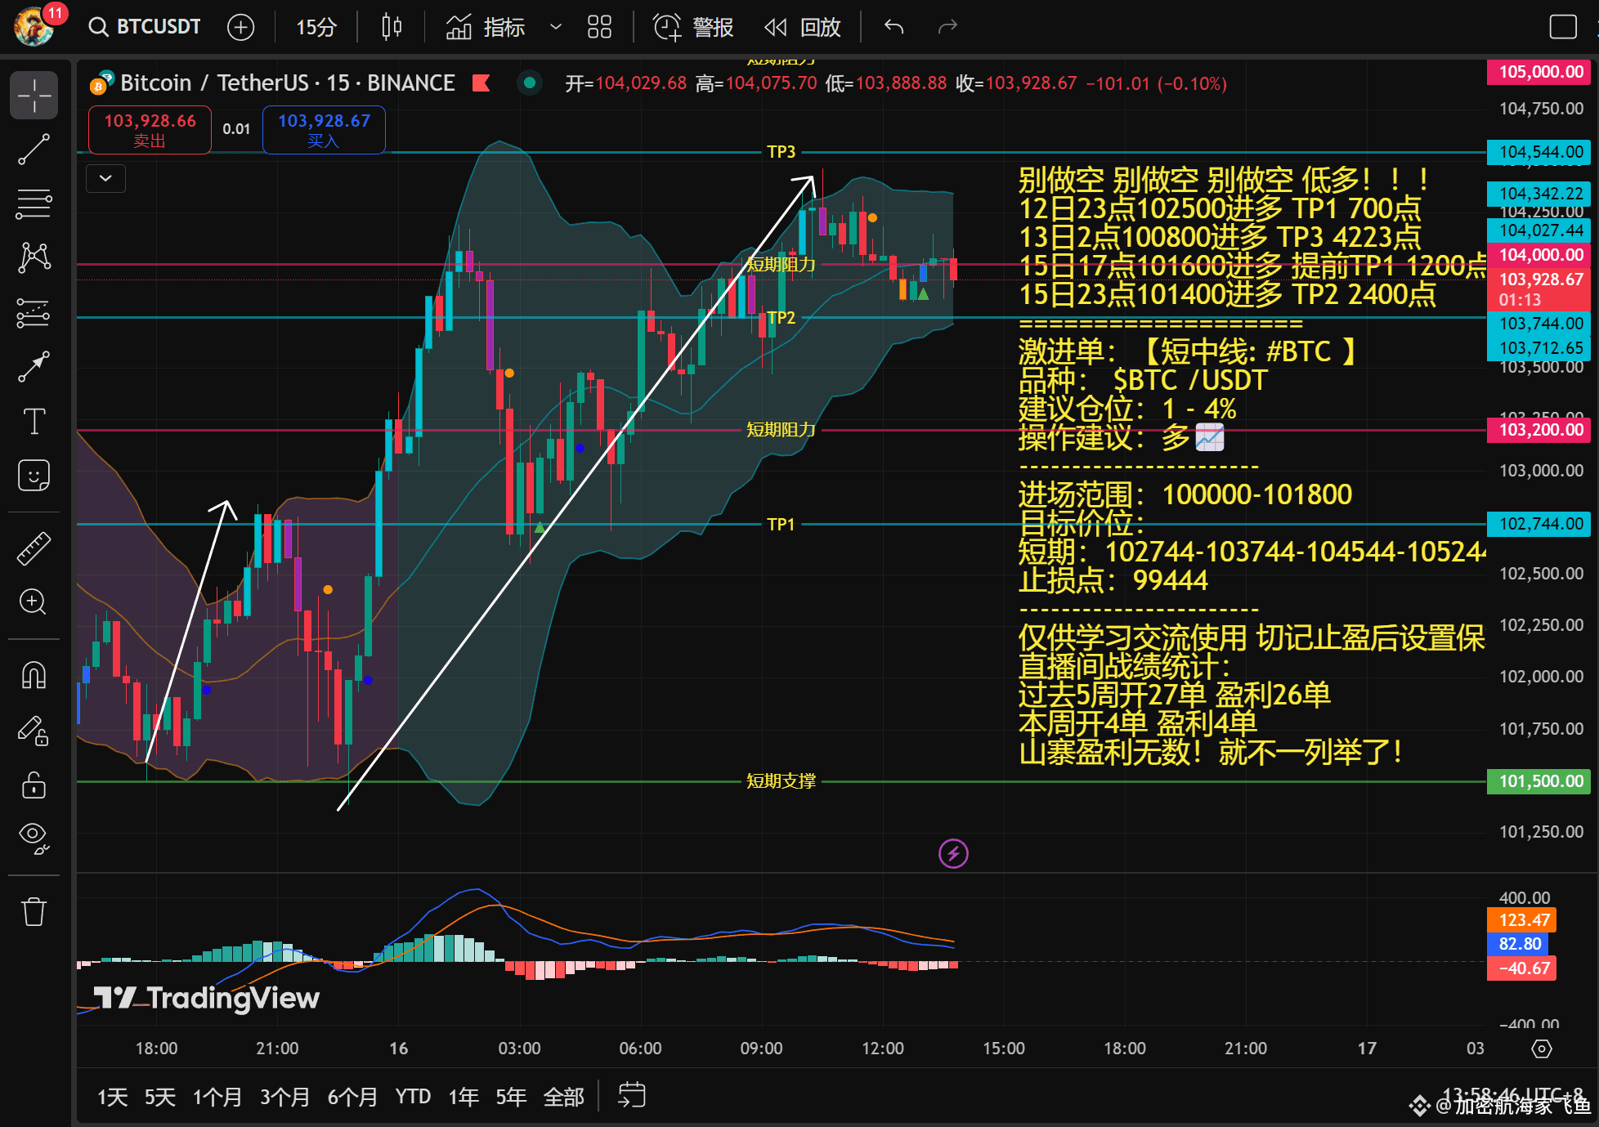Select the TP1 horizontal line label

781,524
